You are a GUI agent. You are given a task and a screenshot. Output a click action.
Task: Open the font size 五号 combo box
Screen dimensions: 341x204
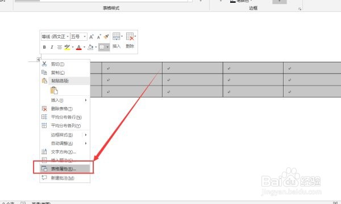click(x=79, y=37)
